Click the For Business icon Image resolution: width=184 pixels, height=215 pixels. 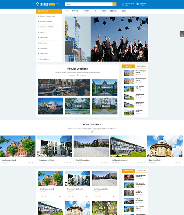pyautogui.click(x=38, y=54)
